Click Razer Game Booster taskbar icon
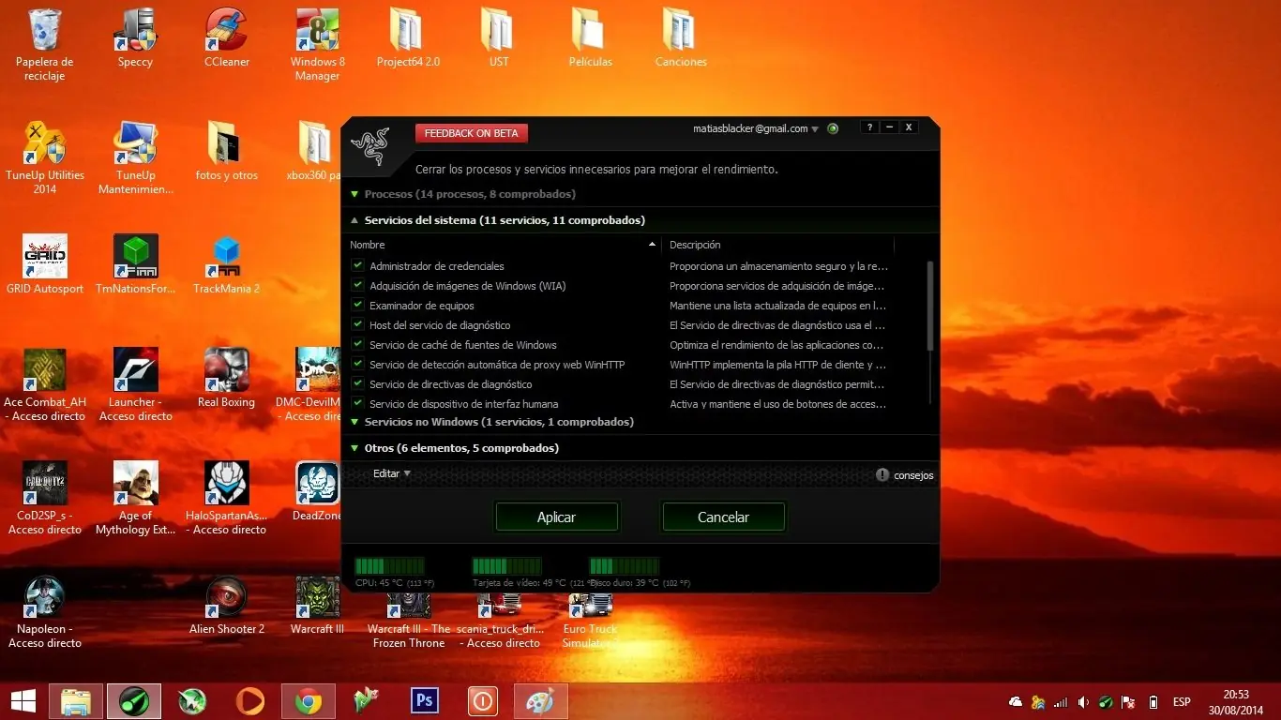This screenshot has width=1281, height=720. (x=134, y=701)
